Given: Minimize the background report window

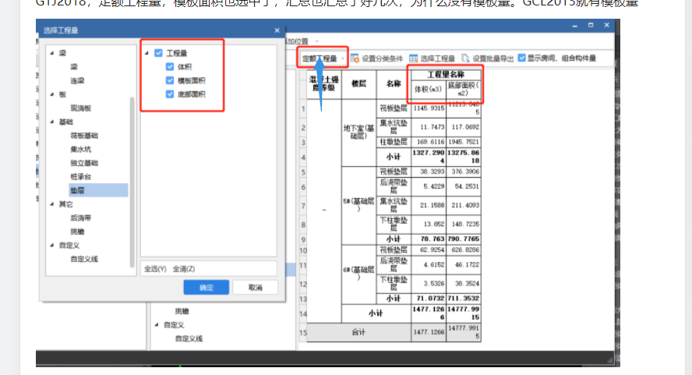Looking at the screenshot, I should pyautogui.click(x=574, y=26).
